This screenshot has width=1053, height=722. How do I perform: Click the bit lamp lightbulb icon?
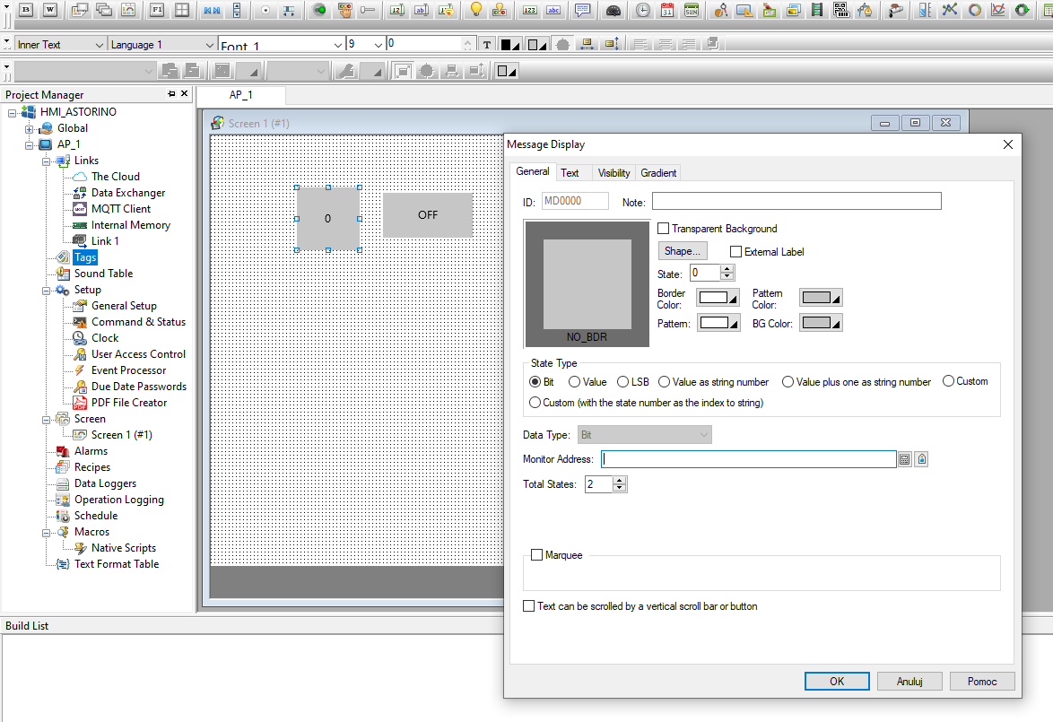click(x=476, y=10)
